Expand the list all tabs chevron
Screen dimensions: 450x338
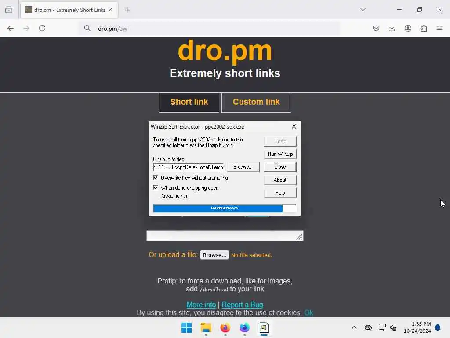363,10
